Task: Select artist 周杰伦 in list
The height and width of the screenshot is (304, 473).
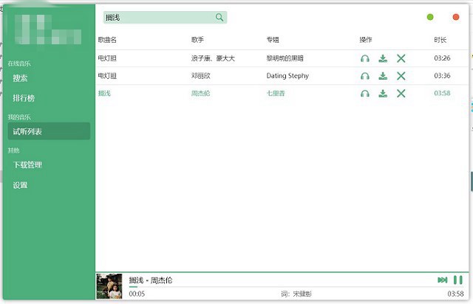Action: point(200,94)
